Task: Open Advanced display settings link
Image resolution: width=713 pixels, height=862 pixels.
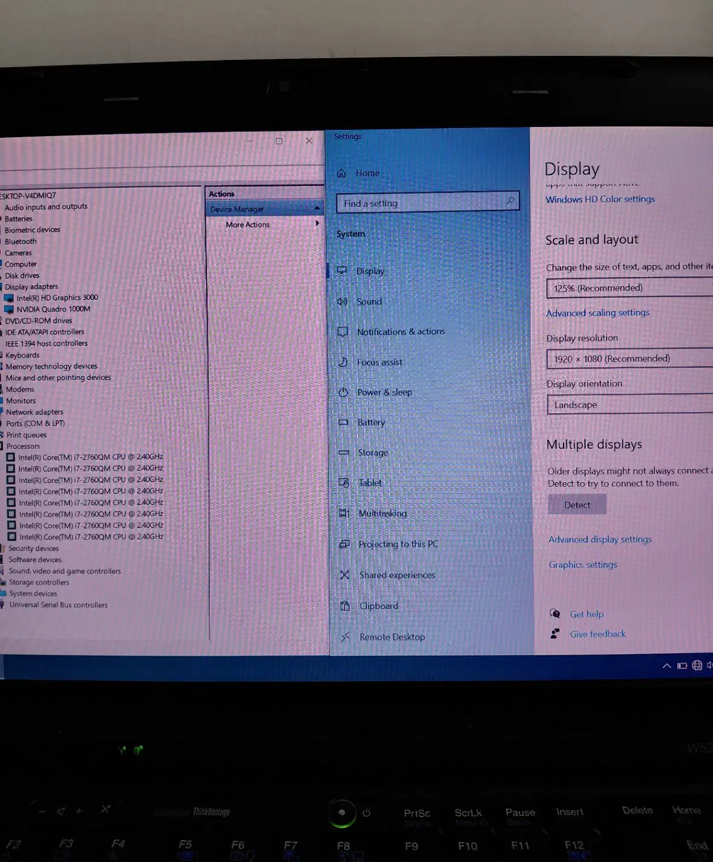Action: [x=600, y=539]
